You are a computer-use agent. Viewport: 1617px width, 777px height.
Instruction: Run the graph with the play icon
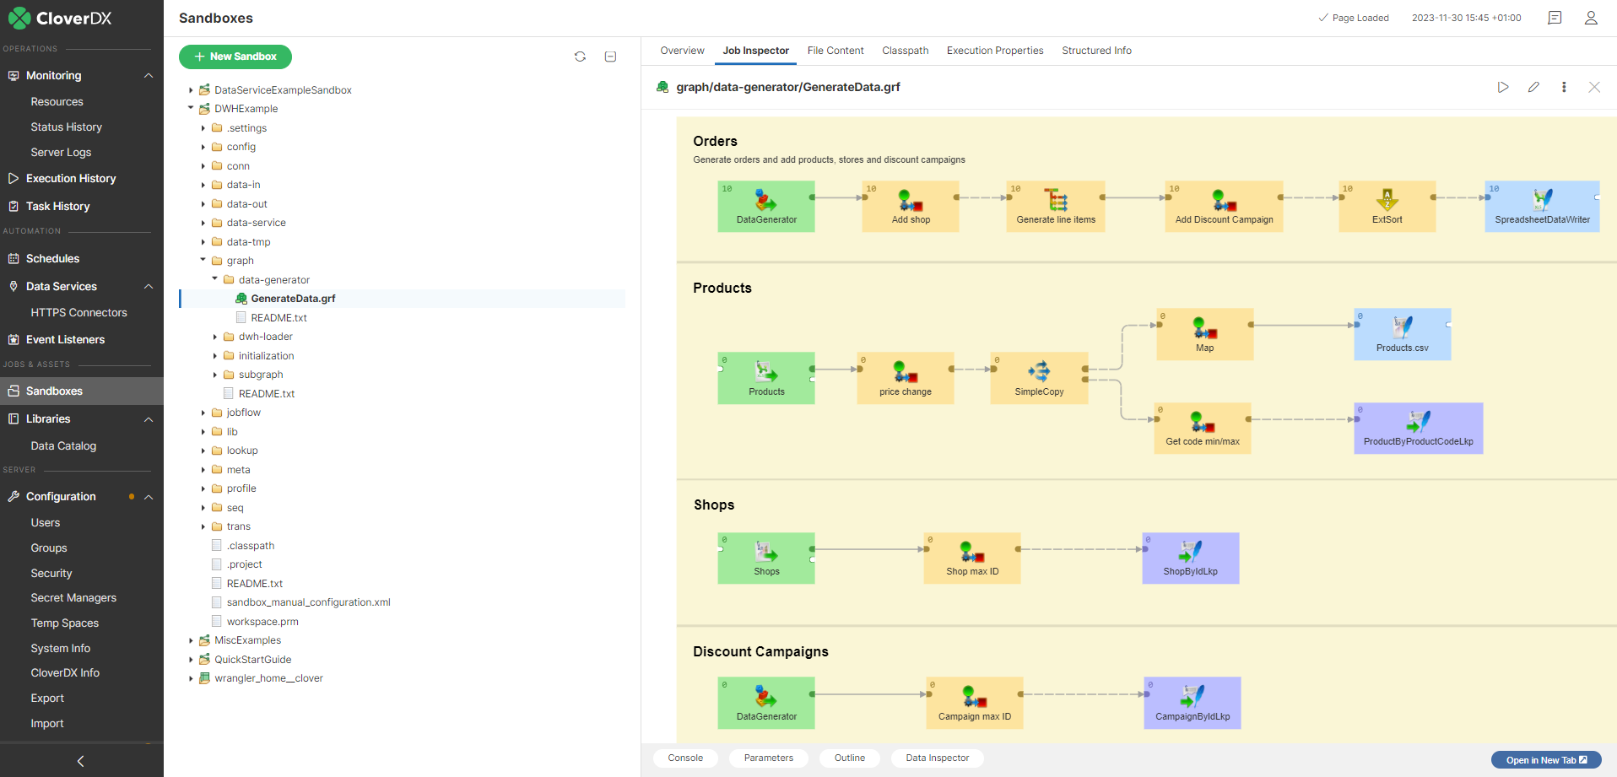point(1503,87)
